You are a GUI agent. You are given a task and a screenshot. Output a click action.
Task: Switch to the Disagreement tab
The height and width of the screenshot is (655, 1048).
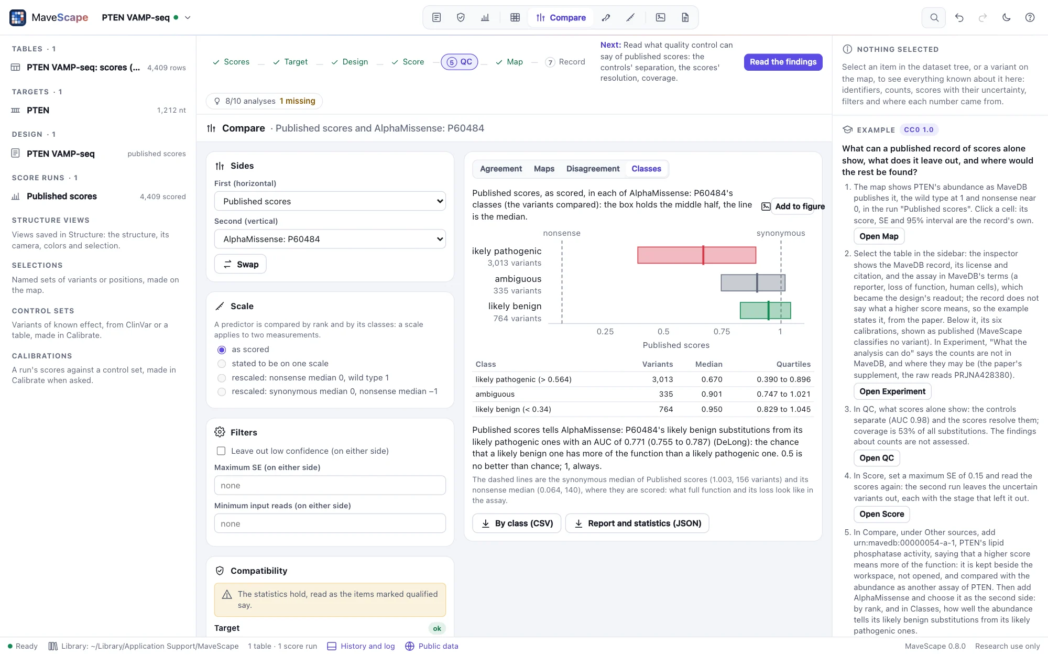[593, 169]
